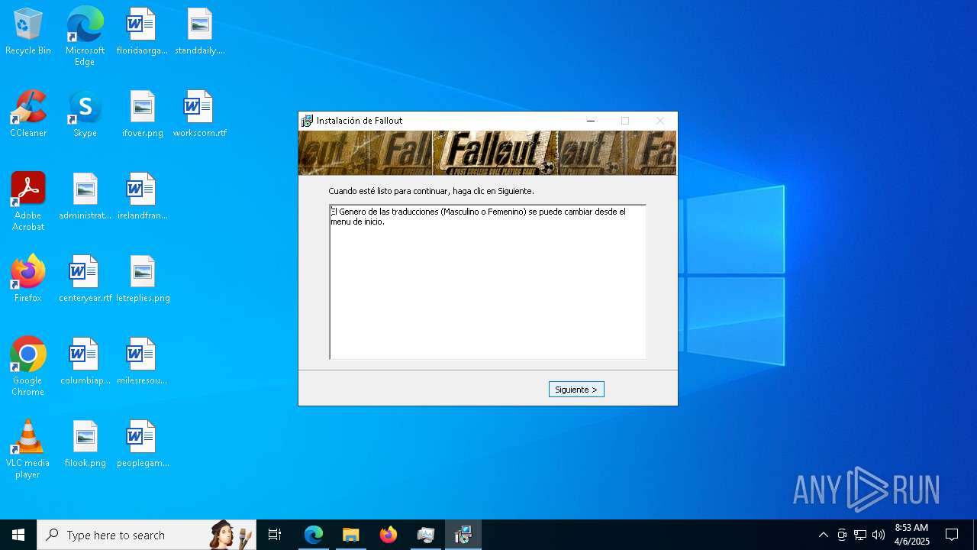Image resolution: width=977 pixels, height=550 pixels.
Task: Select the floridaorga... Word document
Action: (x=142, y=32)
